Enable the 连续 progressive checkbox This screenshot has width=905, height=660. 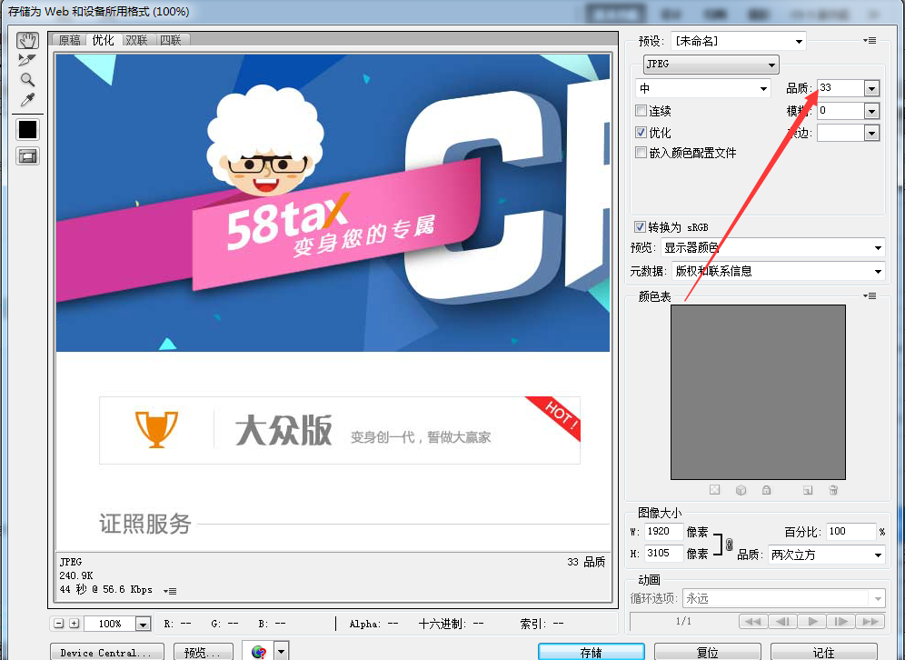[641, 110]
